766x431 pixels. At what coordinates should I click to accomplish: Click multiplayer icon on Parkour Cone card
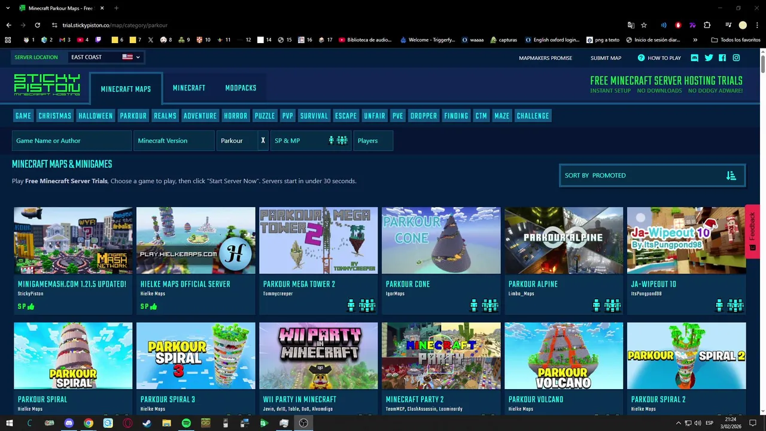pyautogui.click(x=490, y=306)
